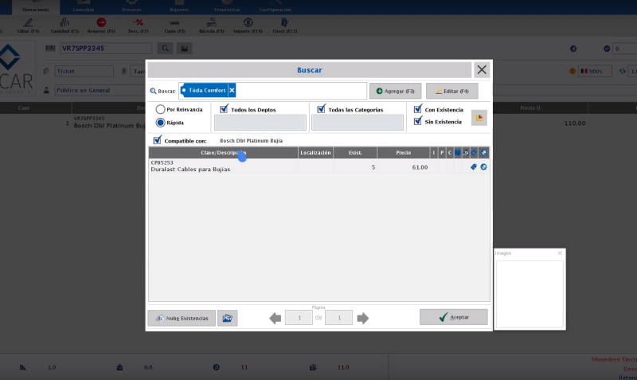This screenshot has height=380, width=637.
Task: Click the C column header
Action: 450,153
